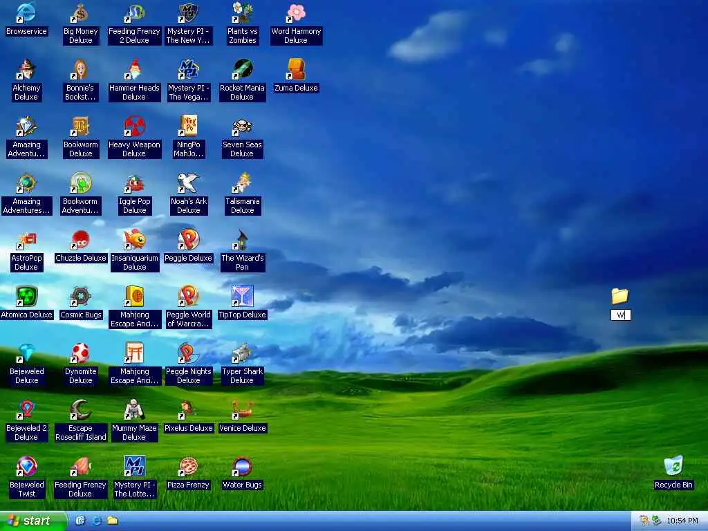Click Mystery PI The New York shortcut
Viewport: 708px width, 531px height.
(x=188, y=13)
